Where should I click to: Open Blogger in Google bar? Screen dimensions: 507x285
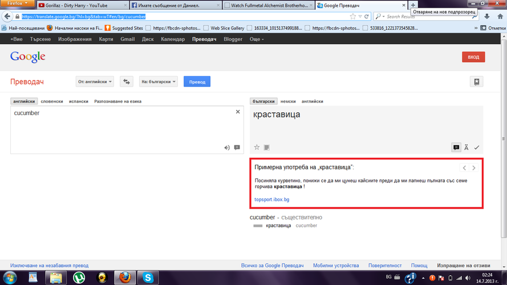point(233,39)
